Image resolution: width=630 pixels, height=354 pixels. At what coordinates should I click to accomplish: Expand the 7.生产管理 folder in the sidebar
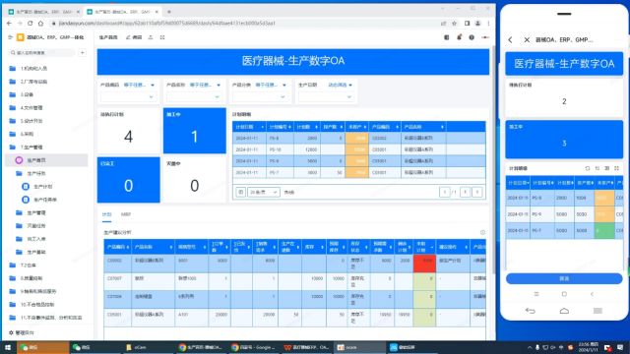pos(46,147)
